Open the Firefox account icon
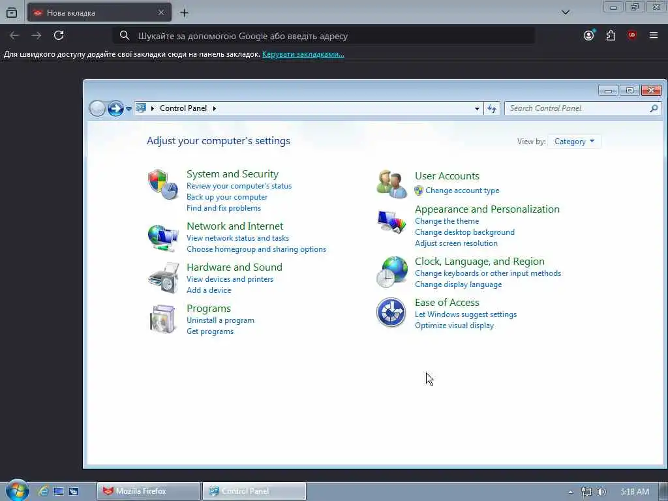The height and width of the screenshot is (501, 668). pos(589,35)
